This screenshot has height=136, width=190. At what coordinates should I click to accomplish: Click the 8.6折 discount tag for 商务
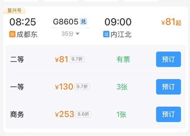83,114
